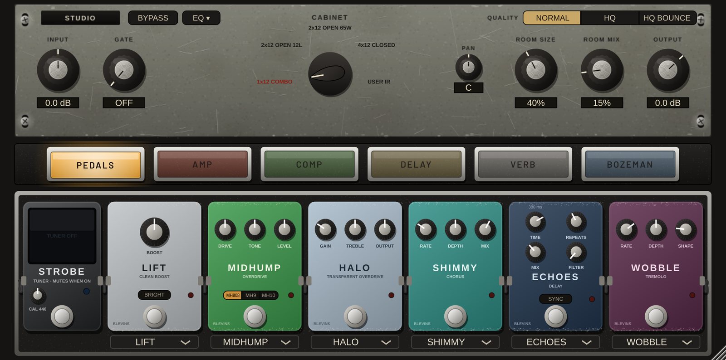Click the output 0.0 dB value field

(667, 103)
